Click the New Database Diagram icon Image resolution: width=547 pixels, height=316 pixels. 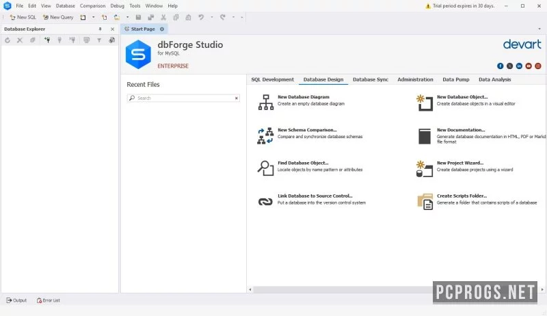click(x=266, y=102)
